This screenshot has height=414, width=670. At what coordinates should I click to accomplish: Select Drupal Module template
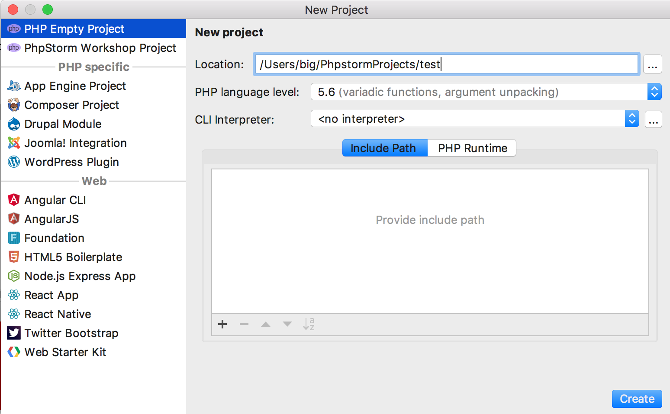[x=93, y=124]
